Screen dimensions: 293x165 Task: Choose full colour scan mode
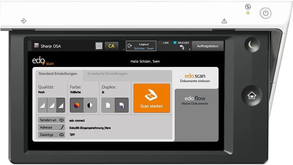pyautogui.click(x=77, y=105)
